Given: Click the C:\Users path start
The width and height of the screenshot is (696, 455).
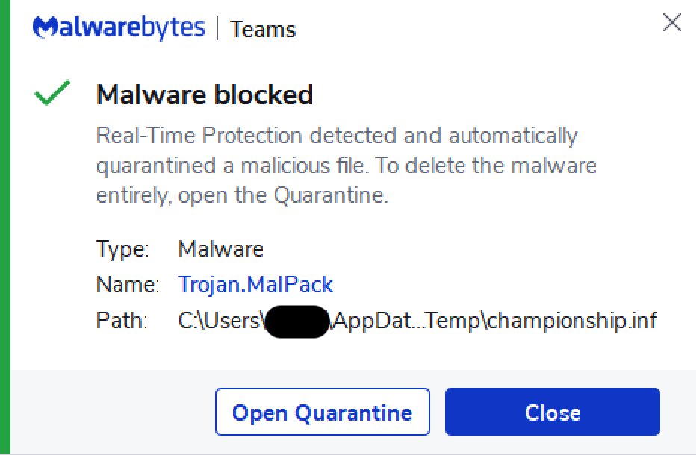Looking at the screenshot, I should point(220,321).
